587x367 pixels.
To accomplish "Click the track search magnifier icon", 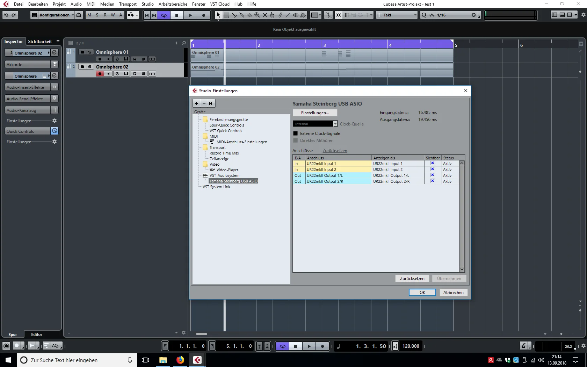I will click(184, 43).
